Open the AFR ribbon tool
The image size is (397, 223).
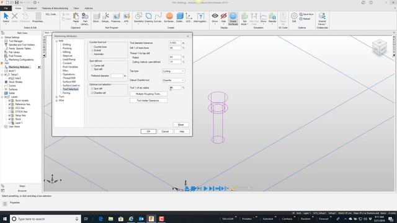[x=127, y=18]
